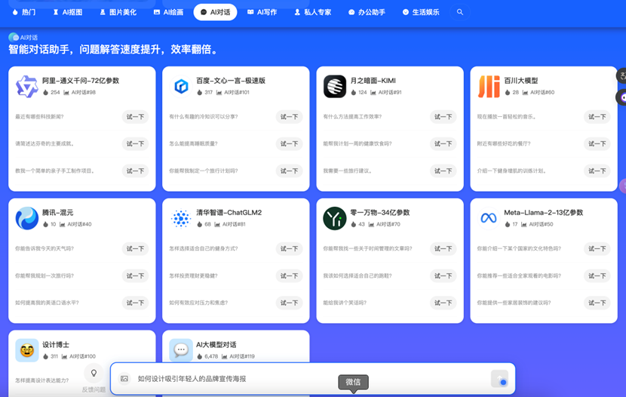The image size is (626, 397).
Task: Click the 月之暗面-KIMI logo icon
Action: (335, 86)
